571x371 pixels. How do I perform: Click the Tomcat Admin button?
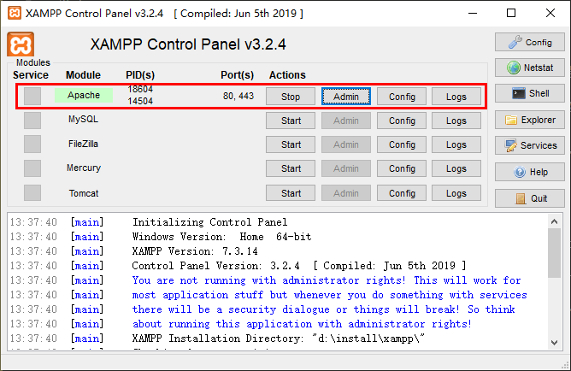(x=346, y=193)
